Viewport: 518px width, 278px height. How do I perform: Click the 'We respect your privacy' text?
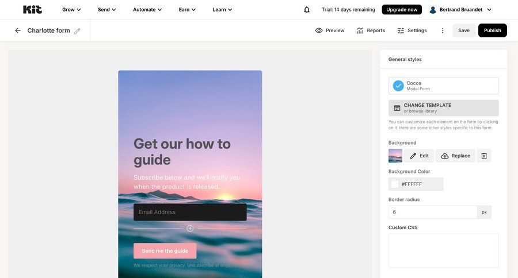185,265
